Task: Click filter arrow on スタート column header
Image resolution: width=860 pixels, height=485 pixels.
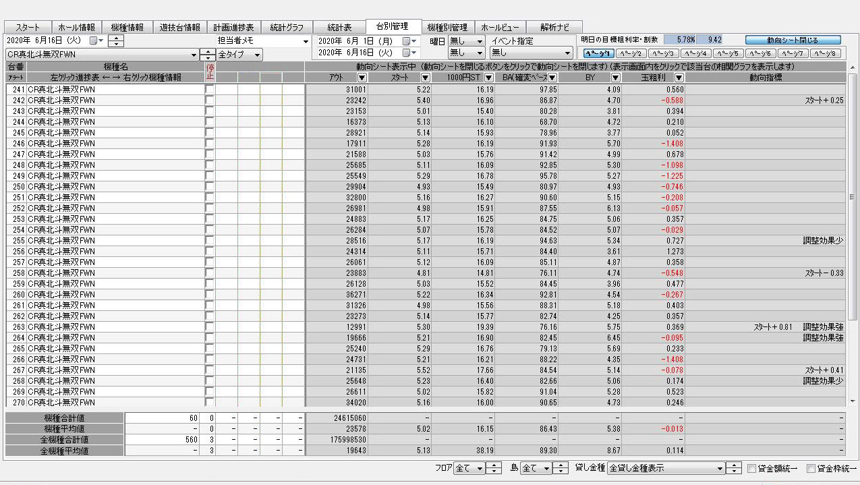Action: (426, 78)
